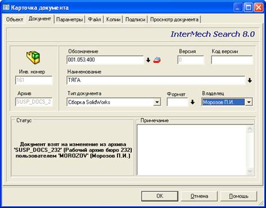The height and width of the screenshot is (208, 266).
Task: Click inside the Примечание text area
Action: tap(192, 150)
